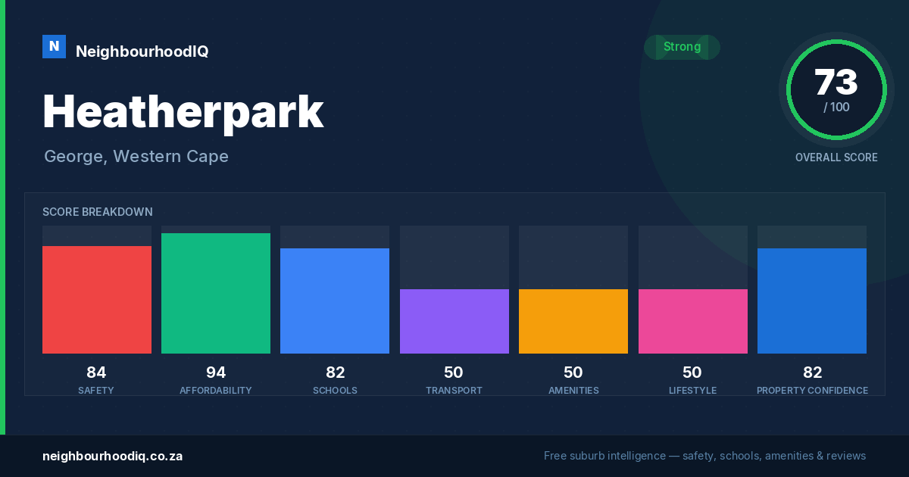Click the Amenities score value 50
The width and height of the screenshot is (909, 477).
[573, 373]
